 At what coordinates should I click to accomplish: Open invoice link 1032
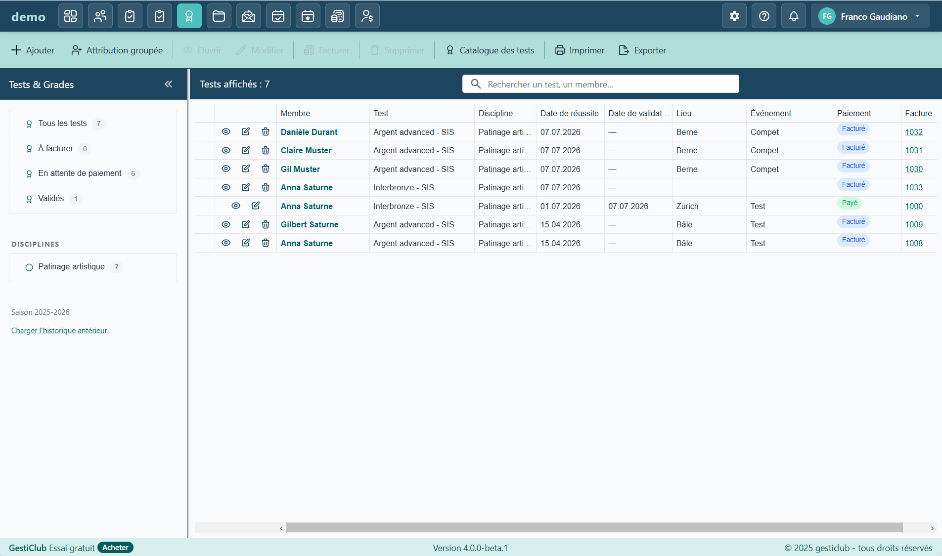[x=914, y=132]
